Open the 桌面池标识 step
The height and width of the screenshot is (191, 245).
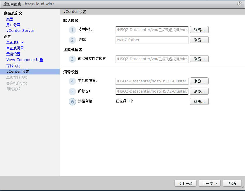pos(15,42)
